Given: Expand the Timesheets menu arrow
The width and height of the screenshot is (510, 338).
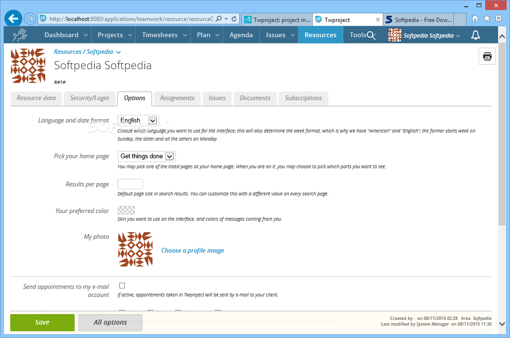Looking at the screenshot, I should [x=185, y=35].
